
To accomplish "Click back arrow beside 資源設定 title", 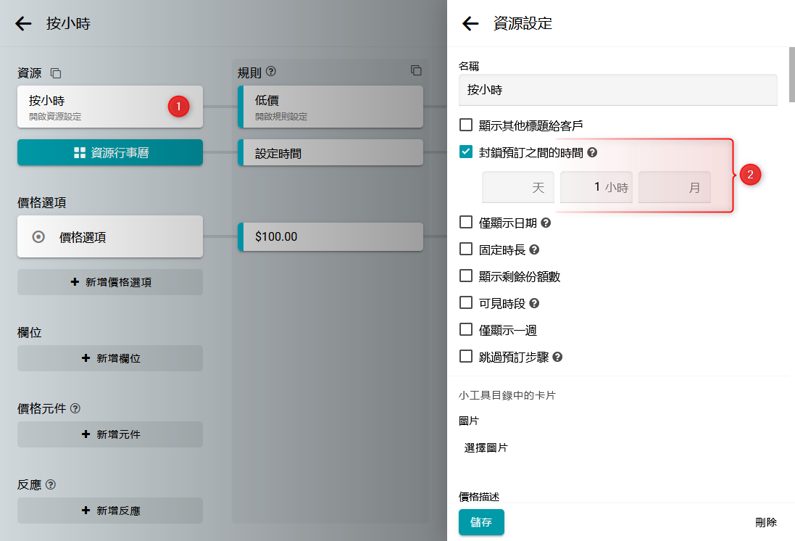I will tap(470, 24).
